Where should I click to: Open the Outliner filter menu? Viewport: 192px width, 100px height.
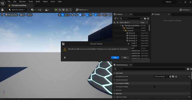(116, 18)
